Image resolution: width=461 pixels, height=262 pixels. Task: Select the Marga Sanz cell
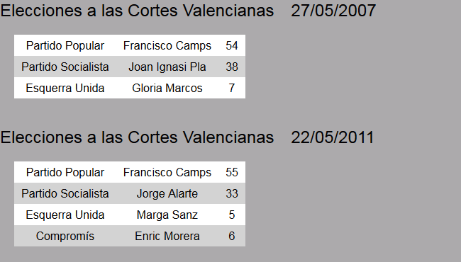coord(167,215)
